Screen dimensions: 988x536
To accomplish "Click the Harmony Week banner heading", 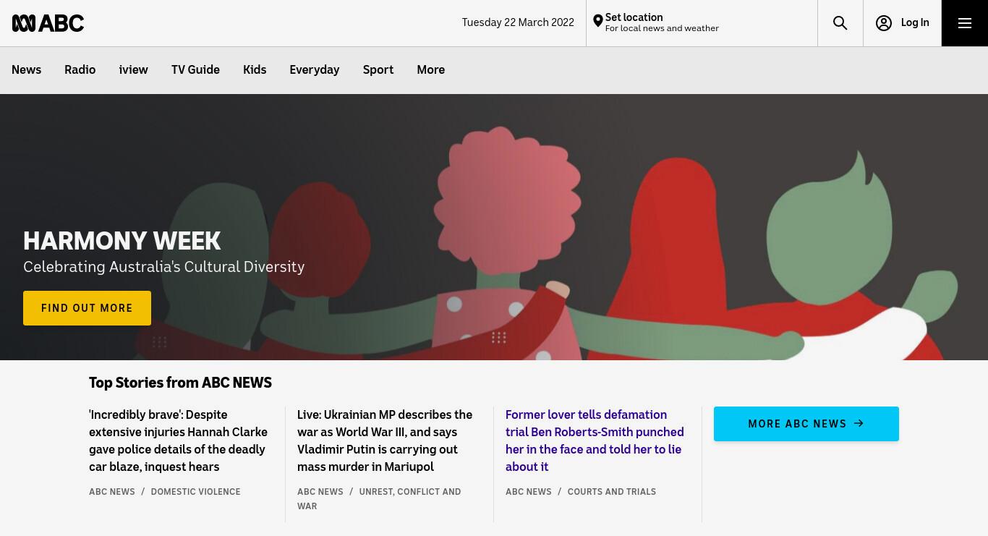I will pyautogui.click(x=122, y=241).
